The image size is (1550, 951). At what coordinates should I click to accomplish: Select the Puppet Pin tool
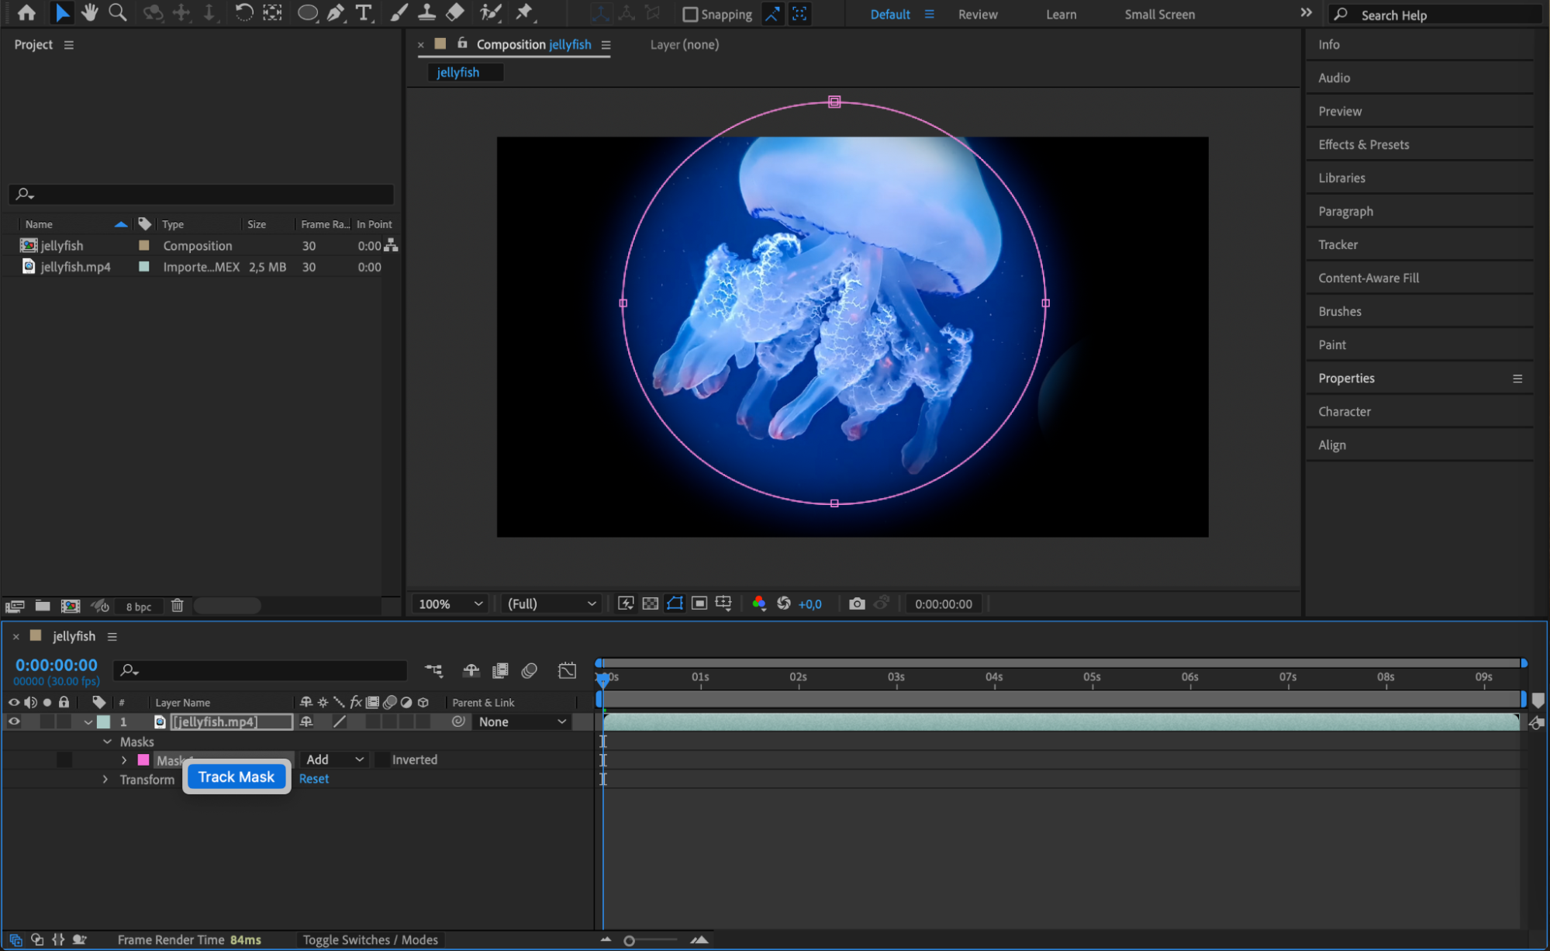point(525,12)
